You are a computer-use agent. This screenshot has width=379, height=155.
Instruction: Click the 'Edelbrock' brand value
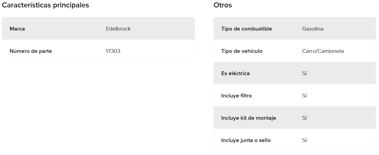(118, 29)
